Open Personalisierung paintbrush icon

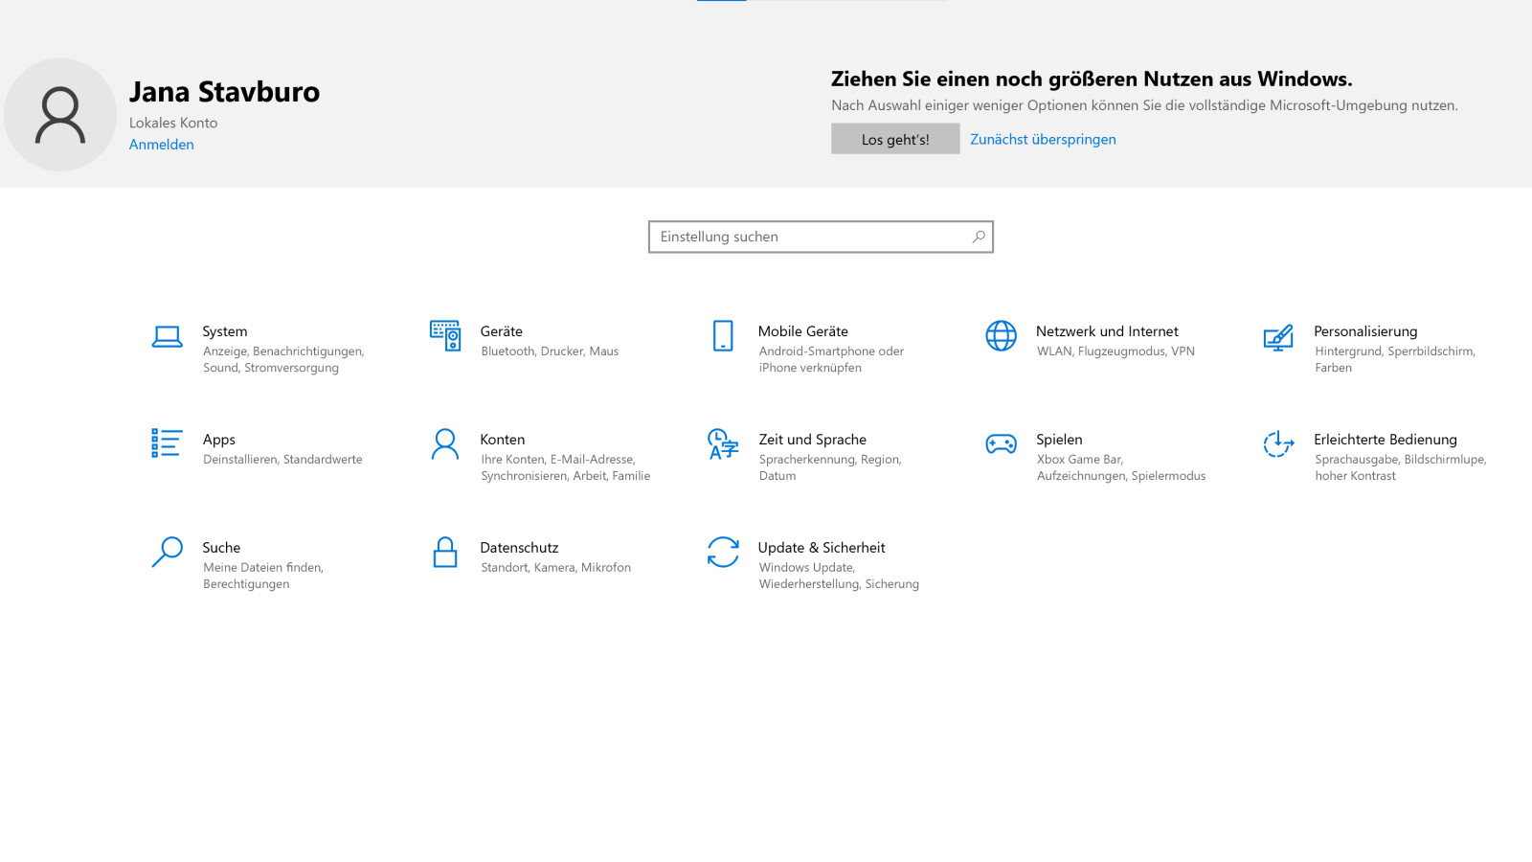[1278, 337]
